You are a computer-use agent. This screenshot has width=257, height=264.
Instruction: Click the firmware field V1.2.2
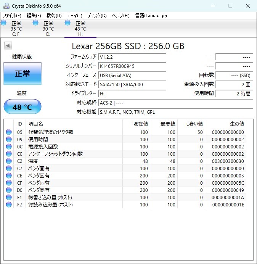point(132,57)
